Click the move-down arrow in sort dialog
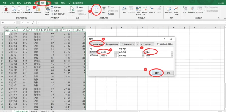The width and height of the screenshot is (226, 112). tap(142, 44)
